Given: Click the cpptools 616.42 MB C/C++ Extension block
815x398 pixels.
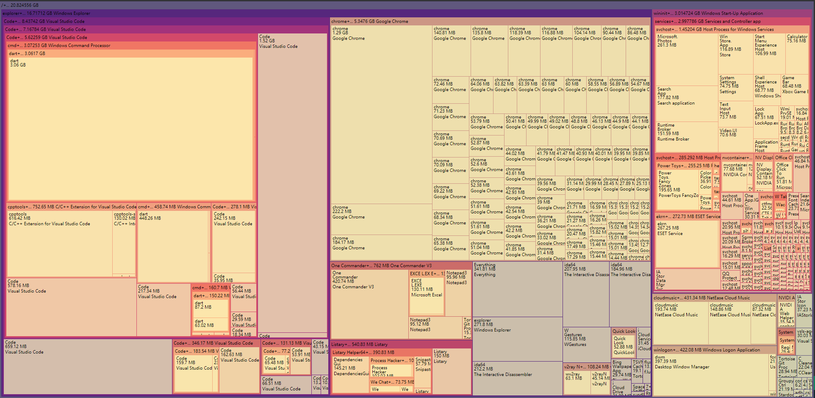Looking at the screenshot, I should click(x=60, y=244).
